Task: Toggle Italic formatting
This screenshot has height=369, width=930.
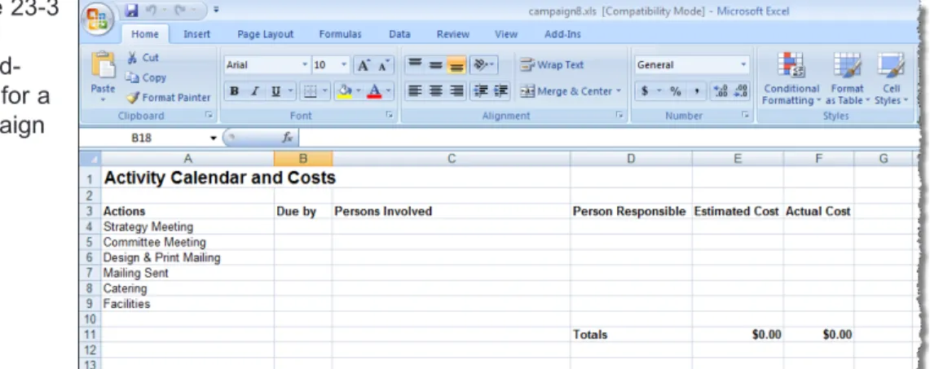Action: (254, 91)
